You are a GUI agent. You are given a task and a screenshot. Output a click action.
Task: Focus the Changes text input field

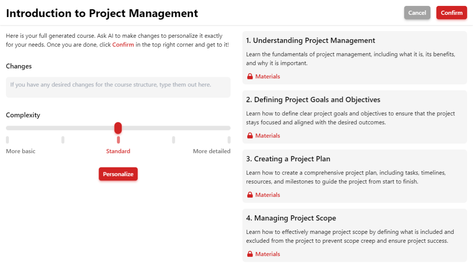(118, 87)
